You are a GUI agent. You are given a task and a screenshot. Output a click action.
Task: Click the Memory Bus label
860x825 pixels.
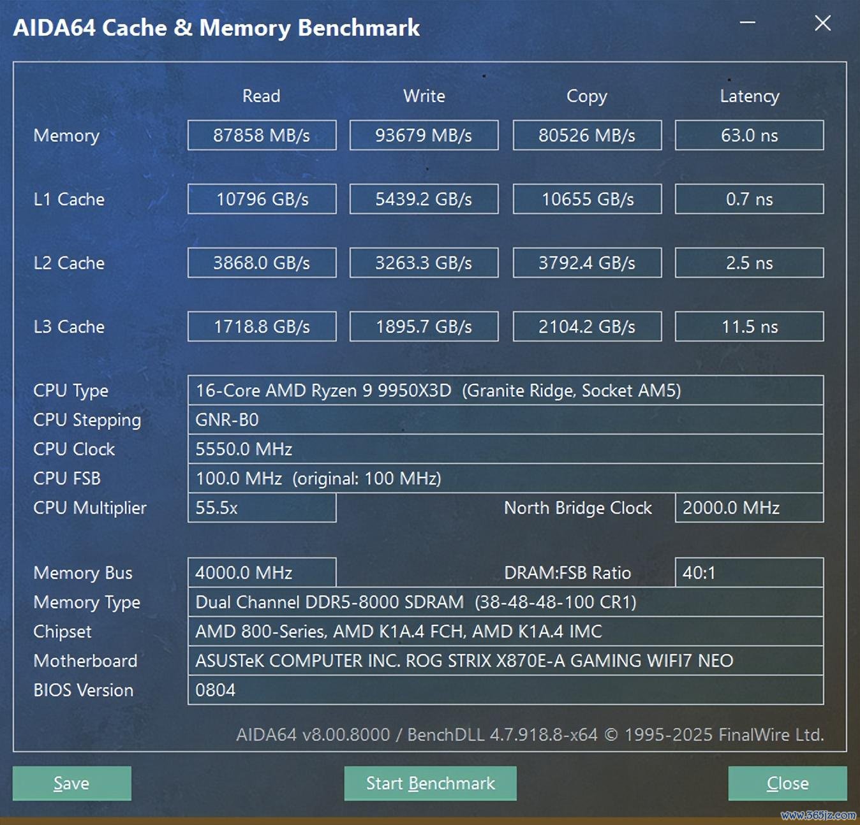(x=83, y=573)
